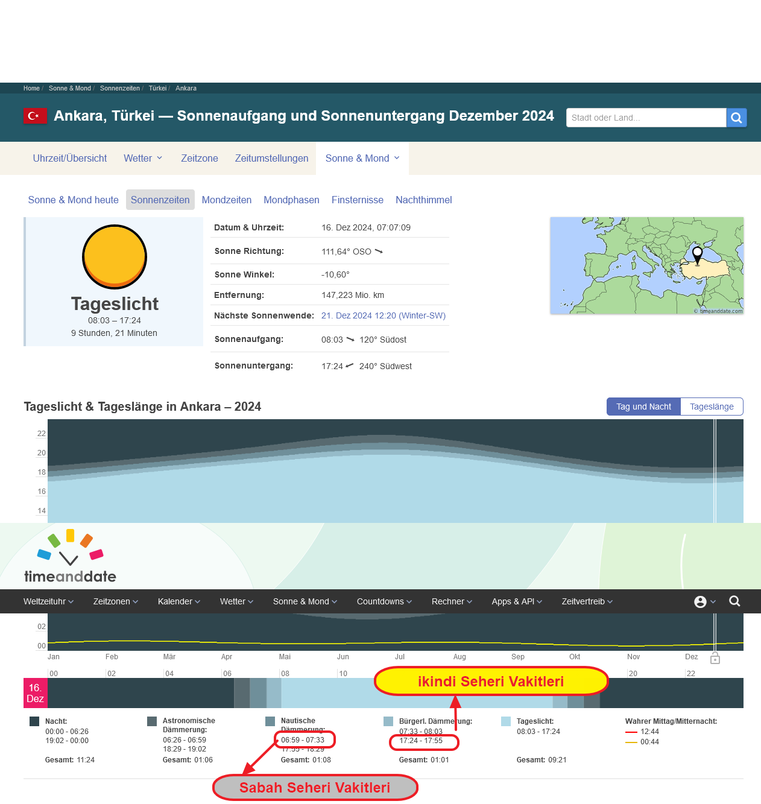Switch chart to Tag und Nacht view

(643, 407)
